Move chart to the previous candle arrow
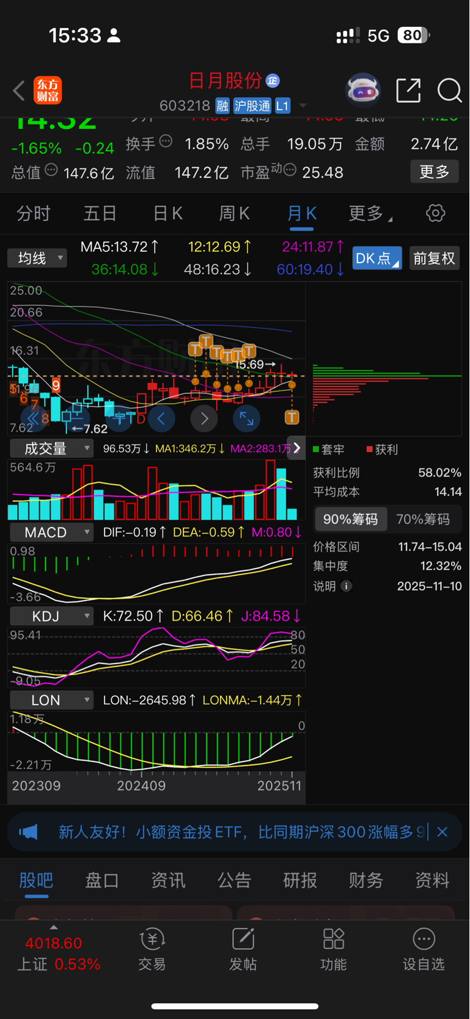The image size is (470, 1019). (x=161, y=419)
